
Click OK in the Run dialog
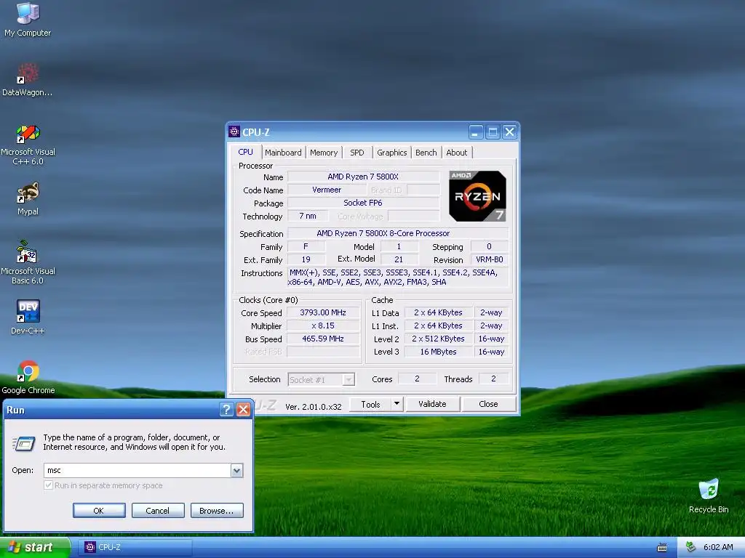[x=99, y=511]
